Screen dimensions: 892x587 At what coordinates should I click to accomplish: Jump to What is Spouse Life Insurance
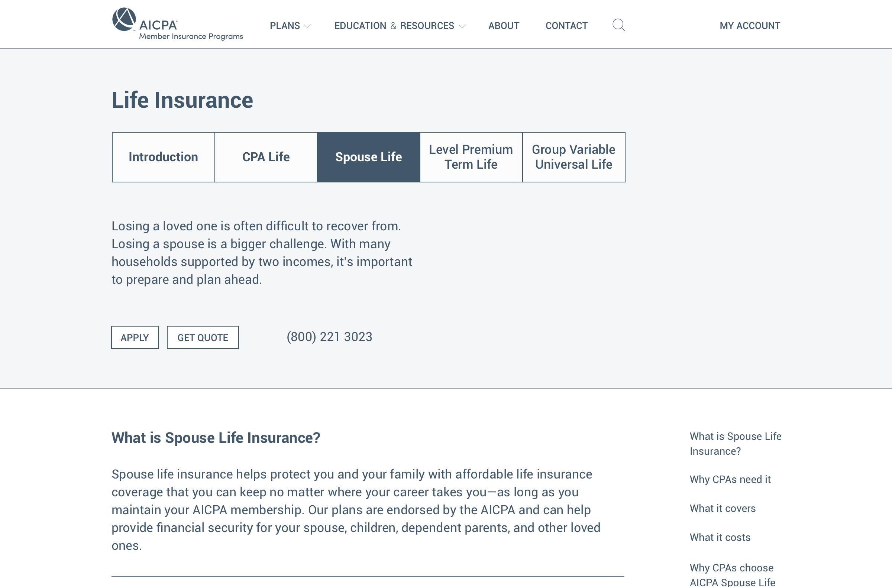[x=735, y=444]
